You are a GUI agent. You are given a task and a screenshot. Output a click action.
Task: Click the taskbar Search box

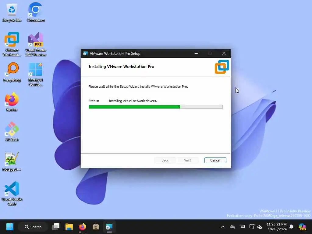coord(33,227)
